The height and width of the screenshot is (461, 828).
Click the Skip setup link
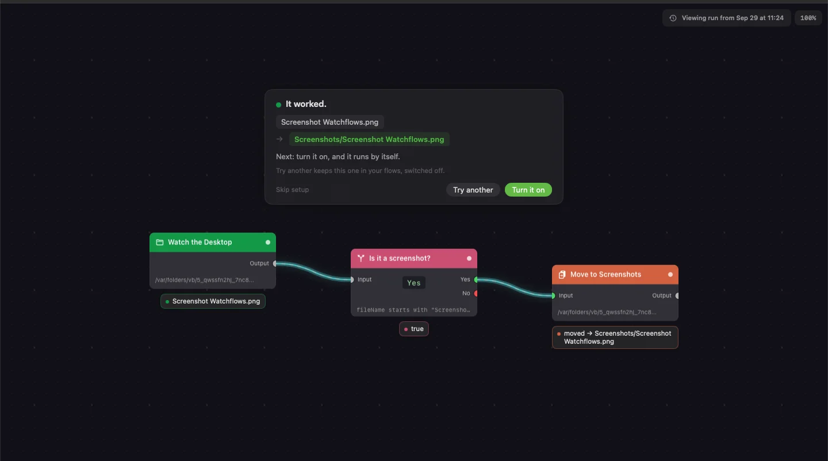coord(292,190)
